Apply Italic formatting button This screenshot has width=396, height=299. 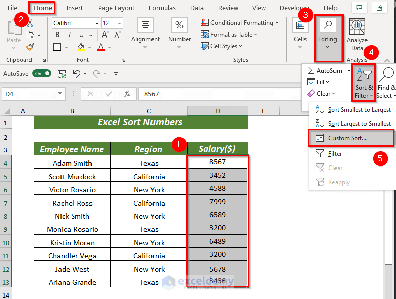70,35
